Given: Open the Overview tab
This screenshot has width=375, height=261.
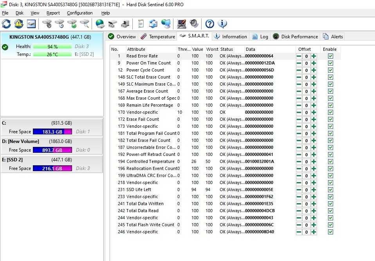Looking at the screenshot, I should (122, 37).
